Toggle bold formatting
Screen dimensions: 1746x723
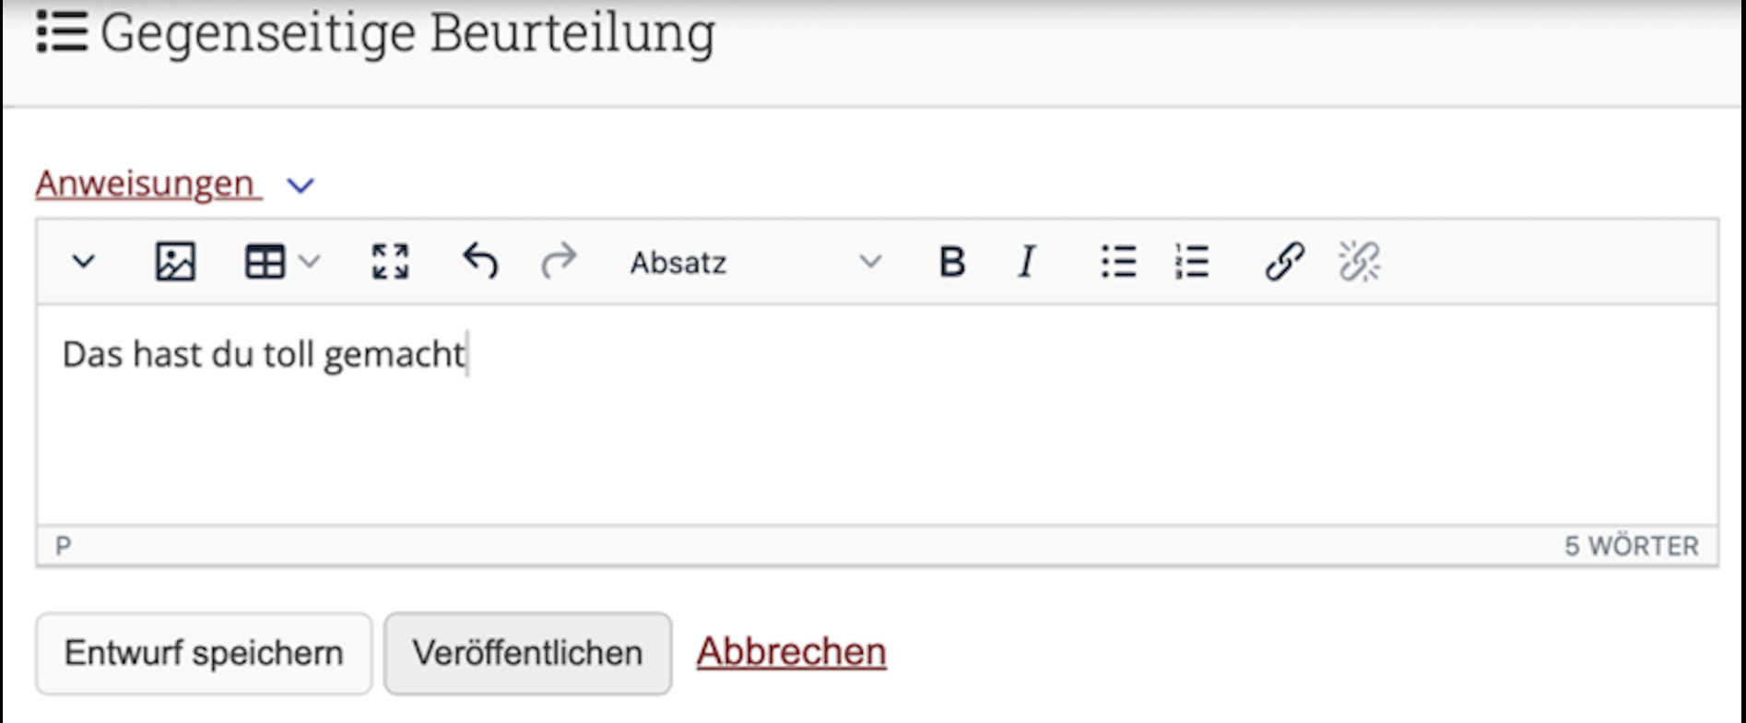(951, 262)
